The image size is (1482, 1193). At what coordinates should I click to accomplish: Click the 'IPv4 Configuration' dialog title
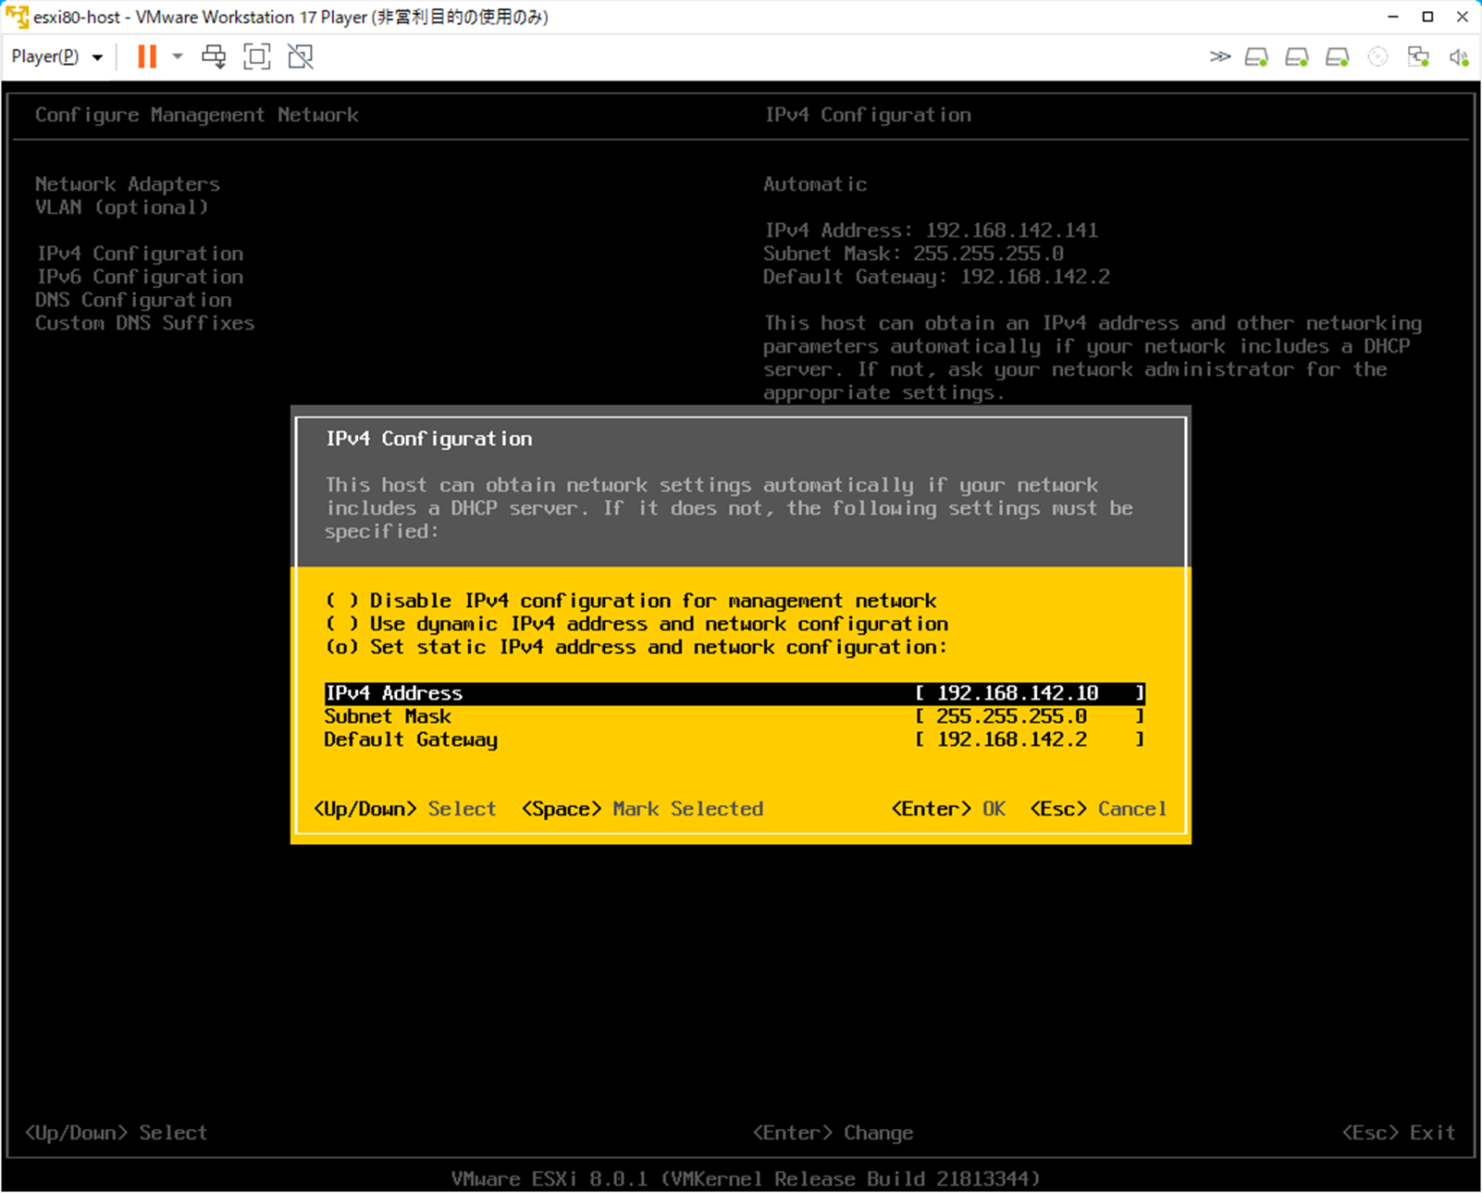coord(429,439)
